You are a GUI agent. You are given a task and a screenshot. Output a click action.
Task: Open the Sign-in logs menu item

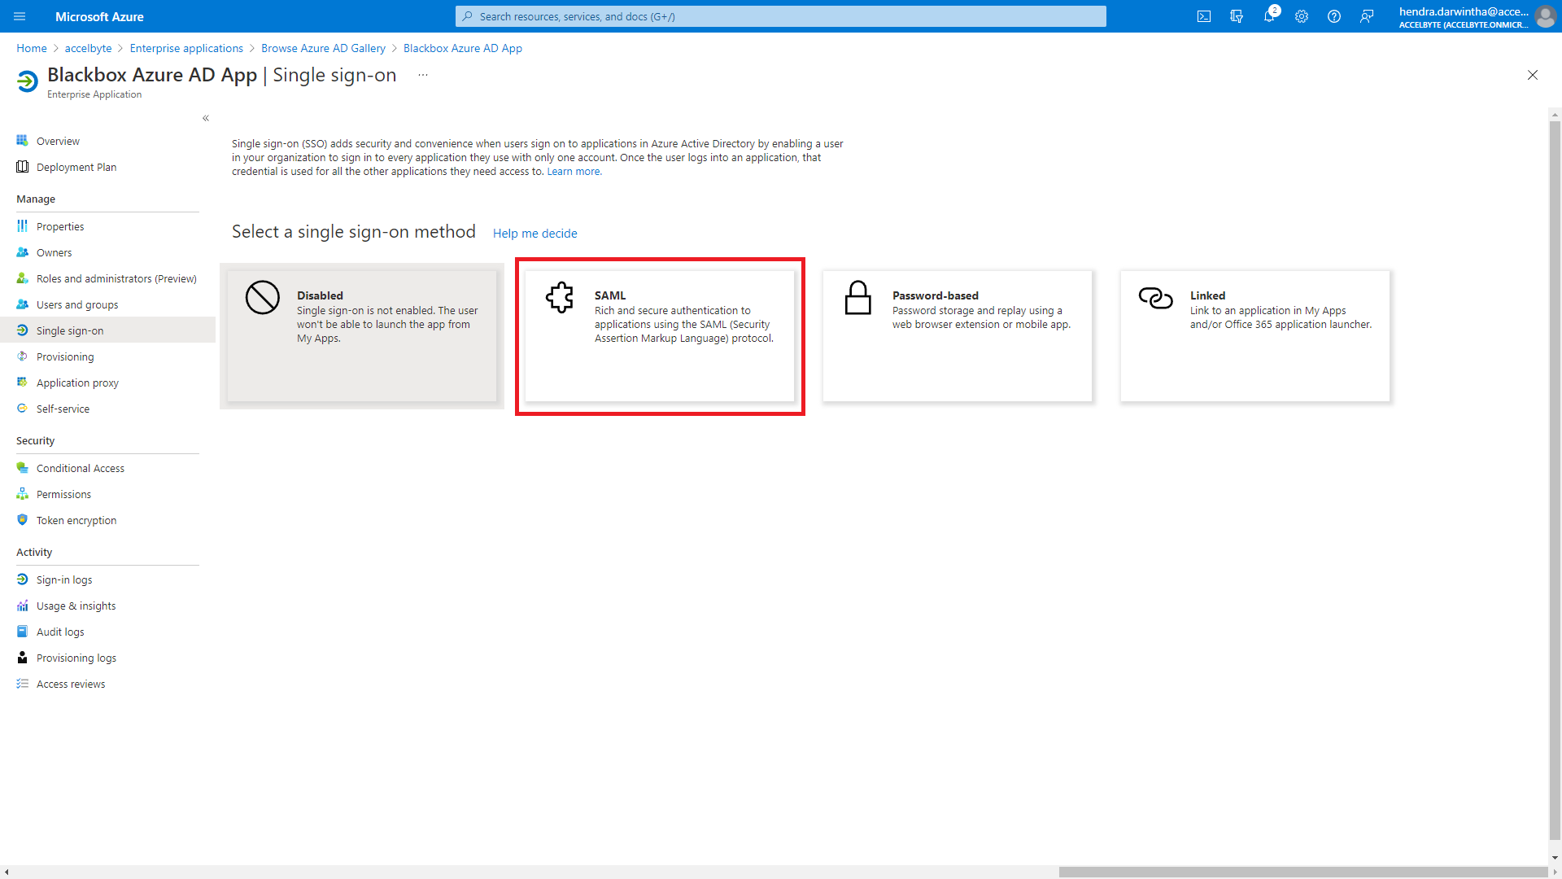(x=107, y=579)
